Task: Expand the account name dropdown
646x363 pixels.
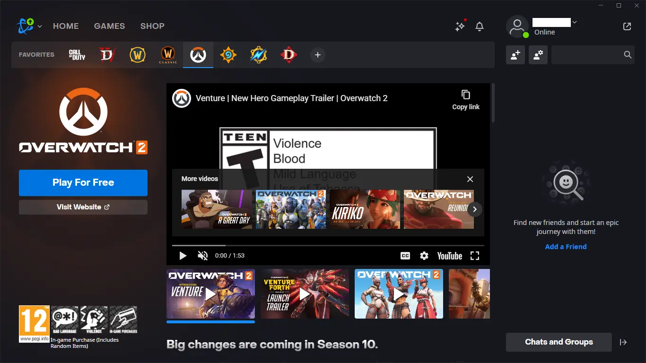Action: tap(575, 22)
